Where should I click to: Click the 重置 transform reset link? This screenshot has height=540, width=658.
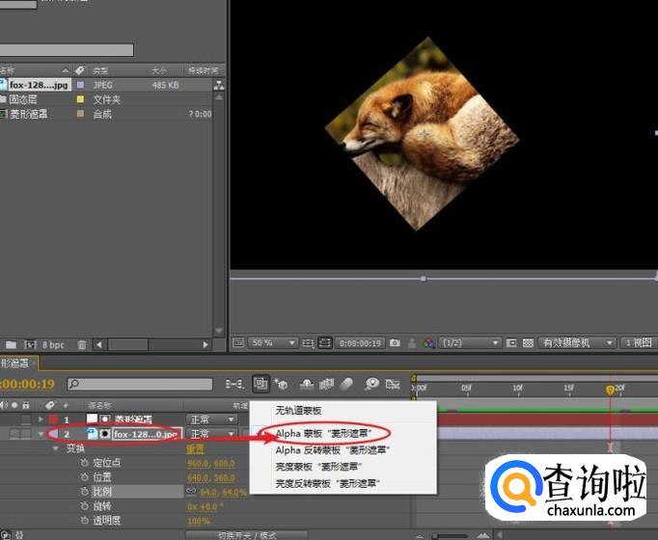tap(195, 448)
